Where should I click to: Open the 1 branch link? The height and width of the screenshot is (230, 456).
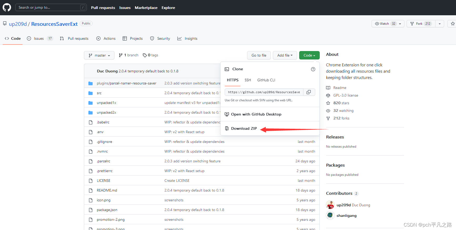pos(129,55)
